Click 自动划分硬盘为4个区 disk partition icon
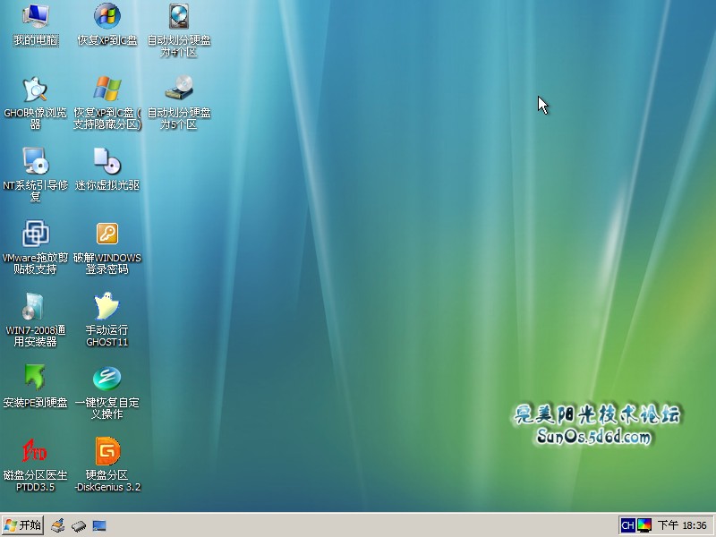Screen dimensions: 716x537 179,16
